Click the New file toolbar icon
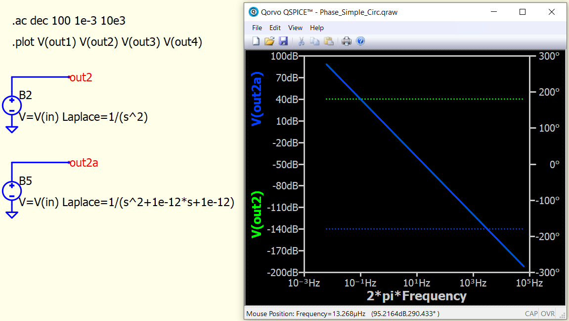 (x=256, y=41)
